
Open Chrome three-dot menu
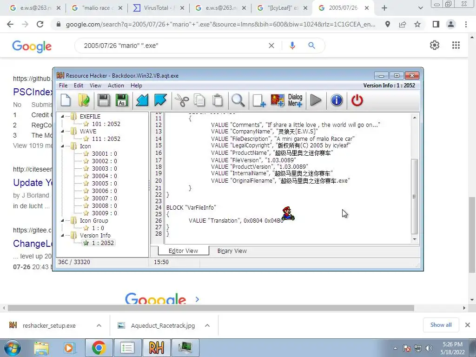pos(466,24)
